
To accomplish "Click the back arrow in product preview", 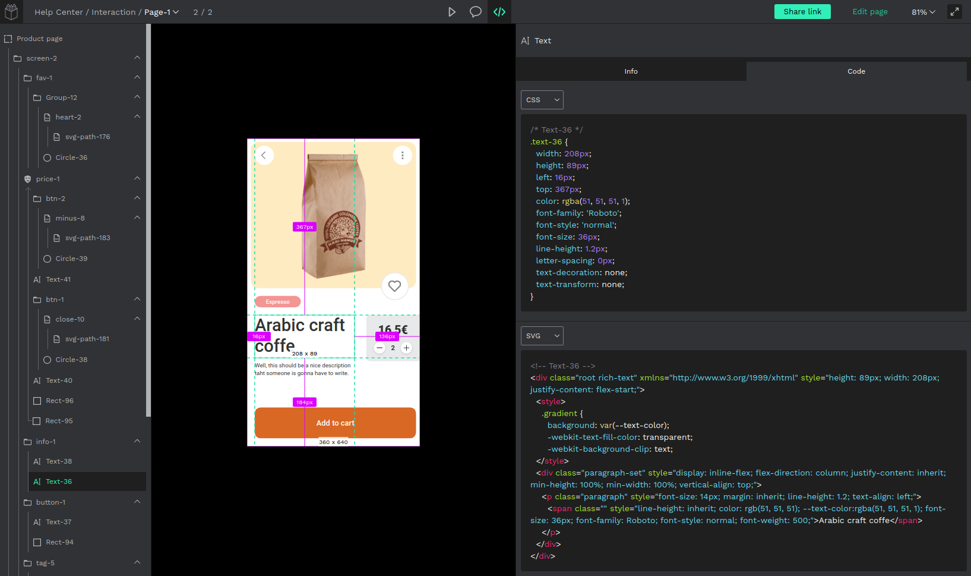I will tap(264, 155).
